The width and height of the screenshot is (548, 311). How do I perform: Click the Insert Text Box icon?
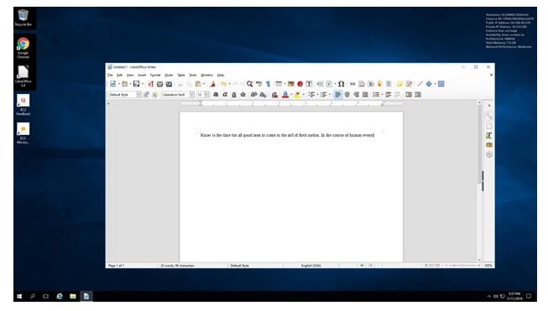(309, 84)
